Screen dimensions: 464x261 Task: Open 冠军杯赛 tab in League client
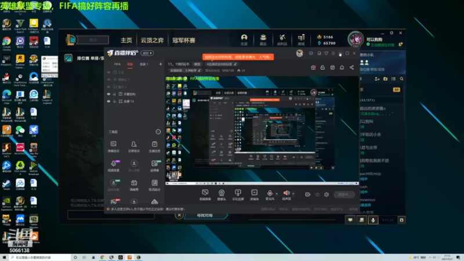pyautogui.click(x=184, y=40)
